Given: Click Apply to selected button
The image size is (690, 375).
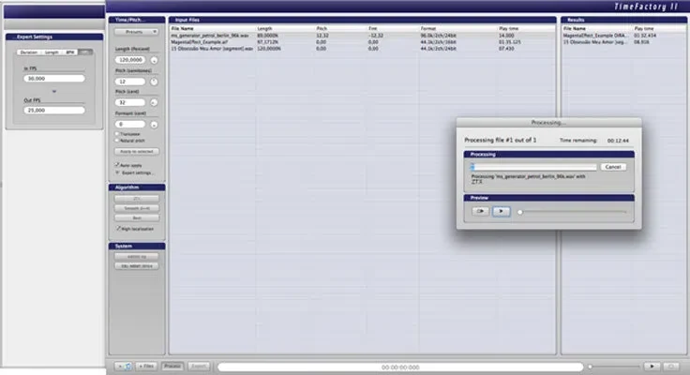Looking at the screenshot, I should click(137, 152).
